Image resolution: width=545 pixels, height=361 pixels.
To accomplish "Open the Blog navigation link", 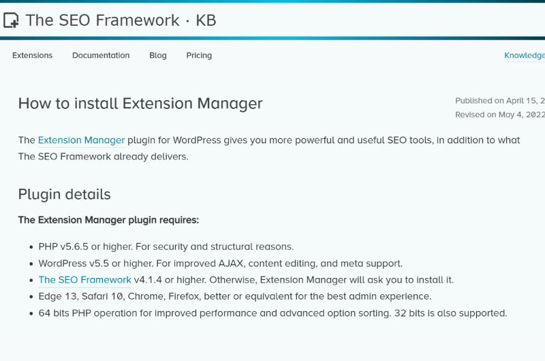I will (158, 56).
